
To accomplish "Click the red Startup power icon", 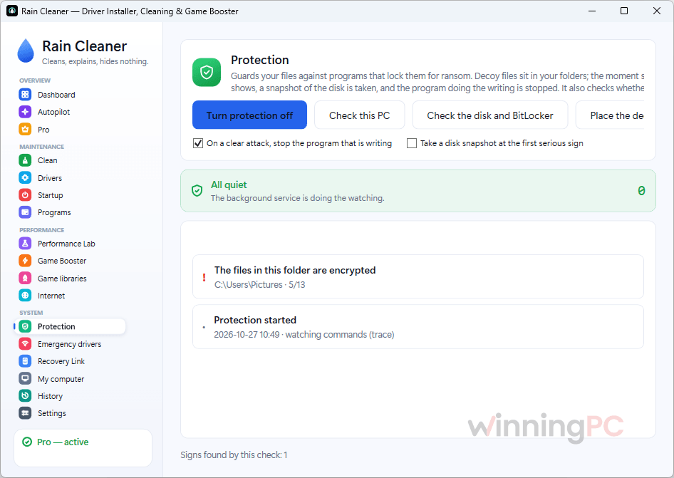I will (x=25, y=195).
